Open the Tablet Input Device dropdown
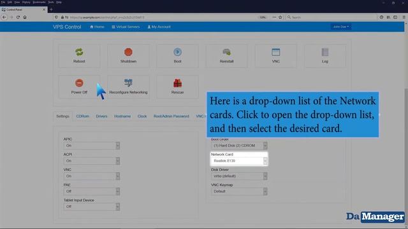This screenshot has height=229, width=408. tap(92, 207)
